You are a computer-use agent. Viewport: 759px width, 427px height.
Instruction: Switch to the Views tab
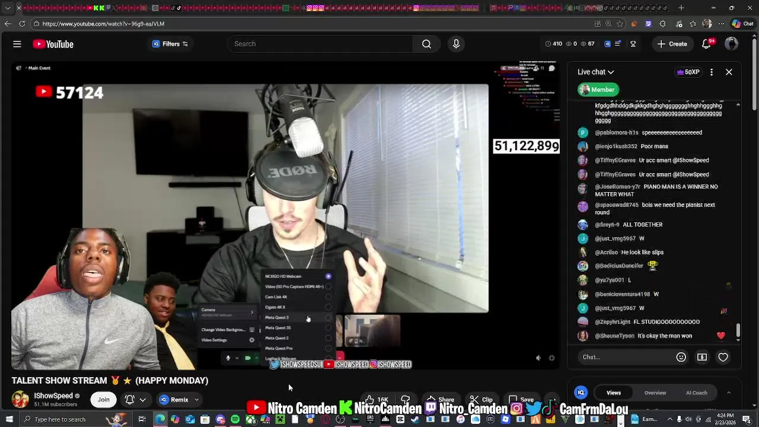(614, 393)
